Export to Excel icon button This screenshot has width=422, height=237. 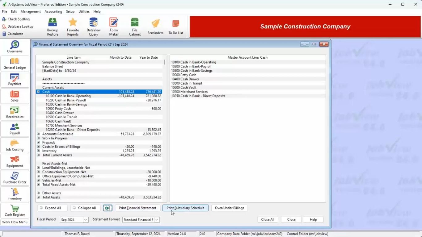click(108, 208)
